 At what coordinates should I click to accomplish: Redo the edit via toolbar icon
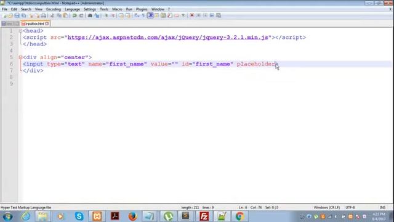pos(81,15)
